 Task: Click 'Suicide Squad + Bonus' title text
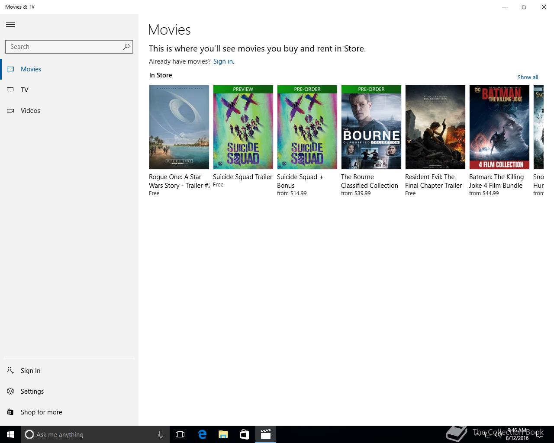pyautogui.click(x=300, y=181)
